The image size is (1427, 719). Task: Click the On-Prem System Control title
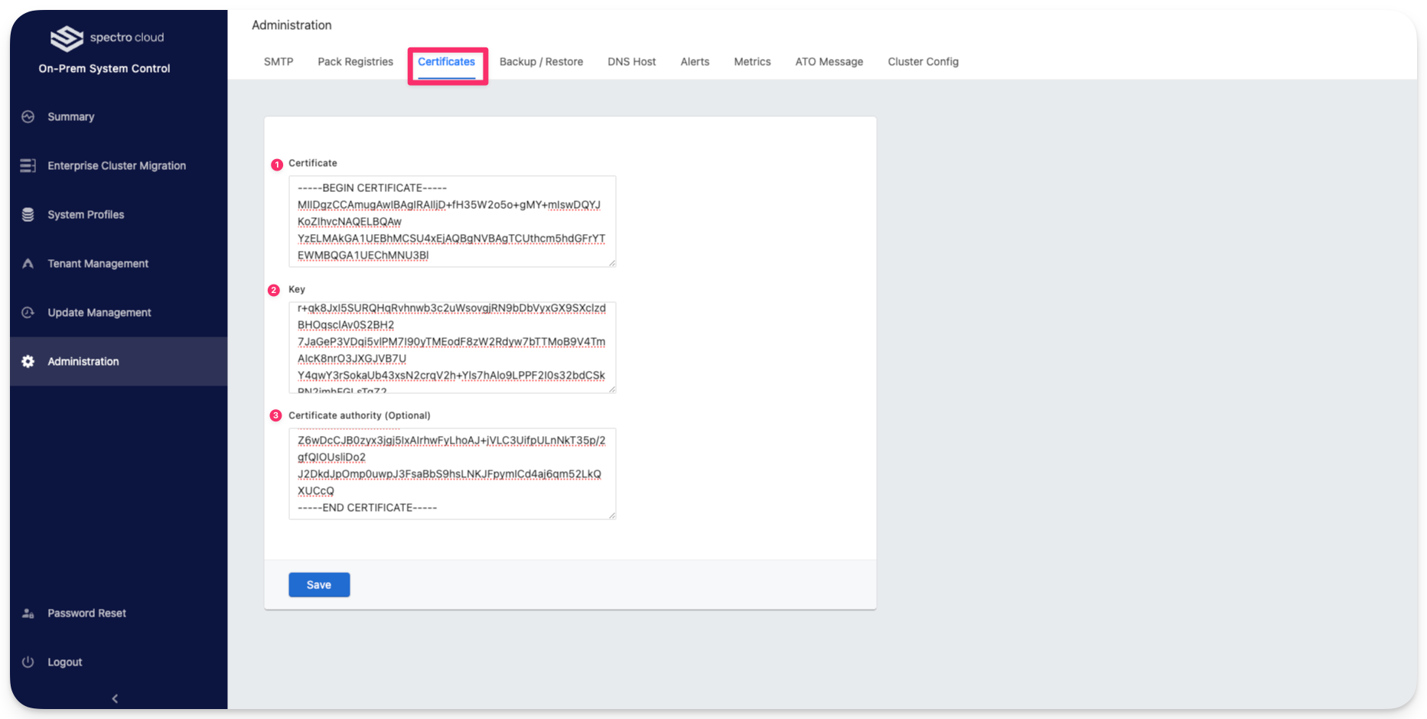[x=104, y=69]
